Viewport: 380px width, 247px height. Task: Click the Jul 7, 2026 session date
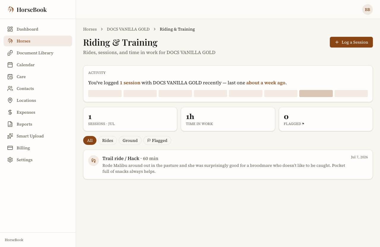point(359,157)
